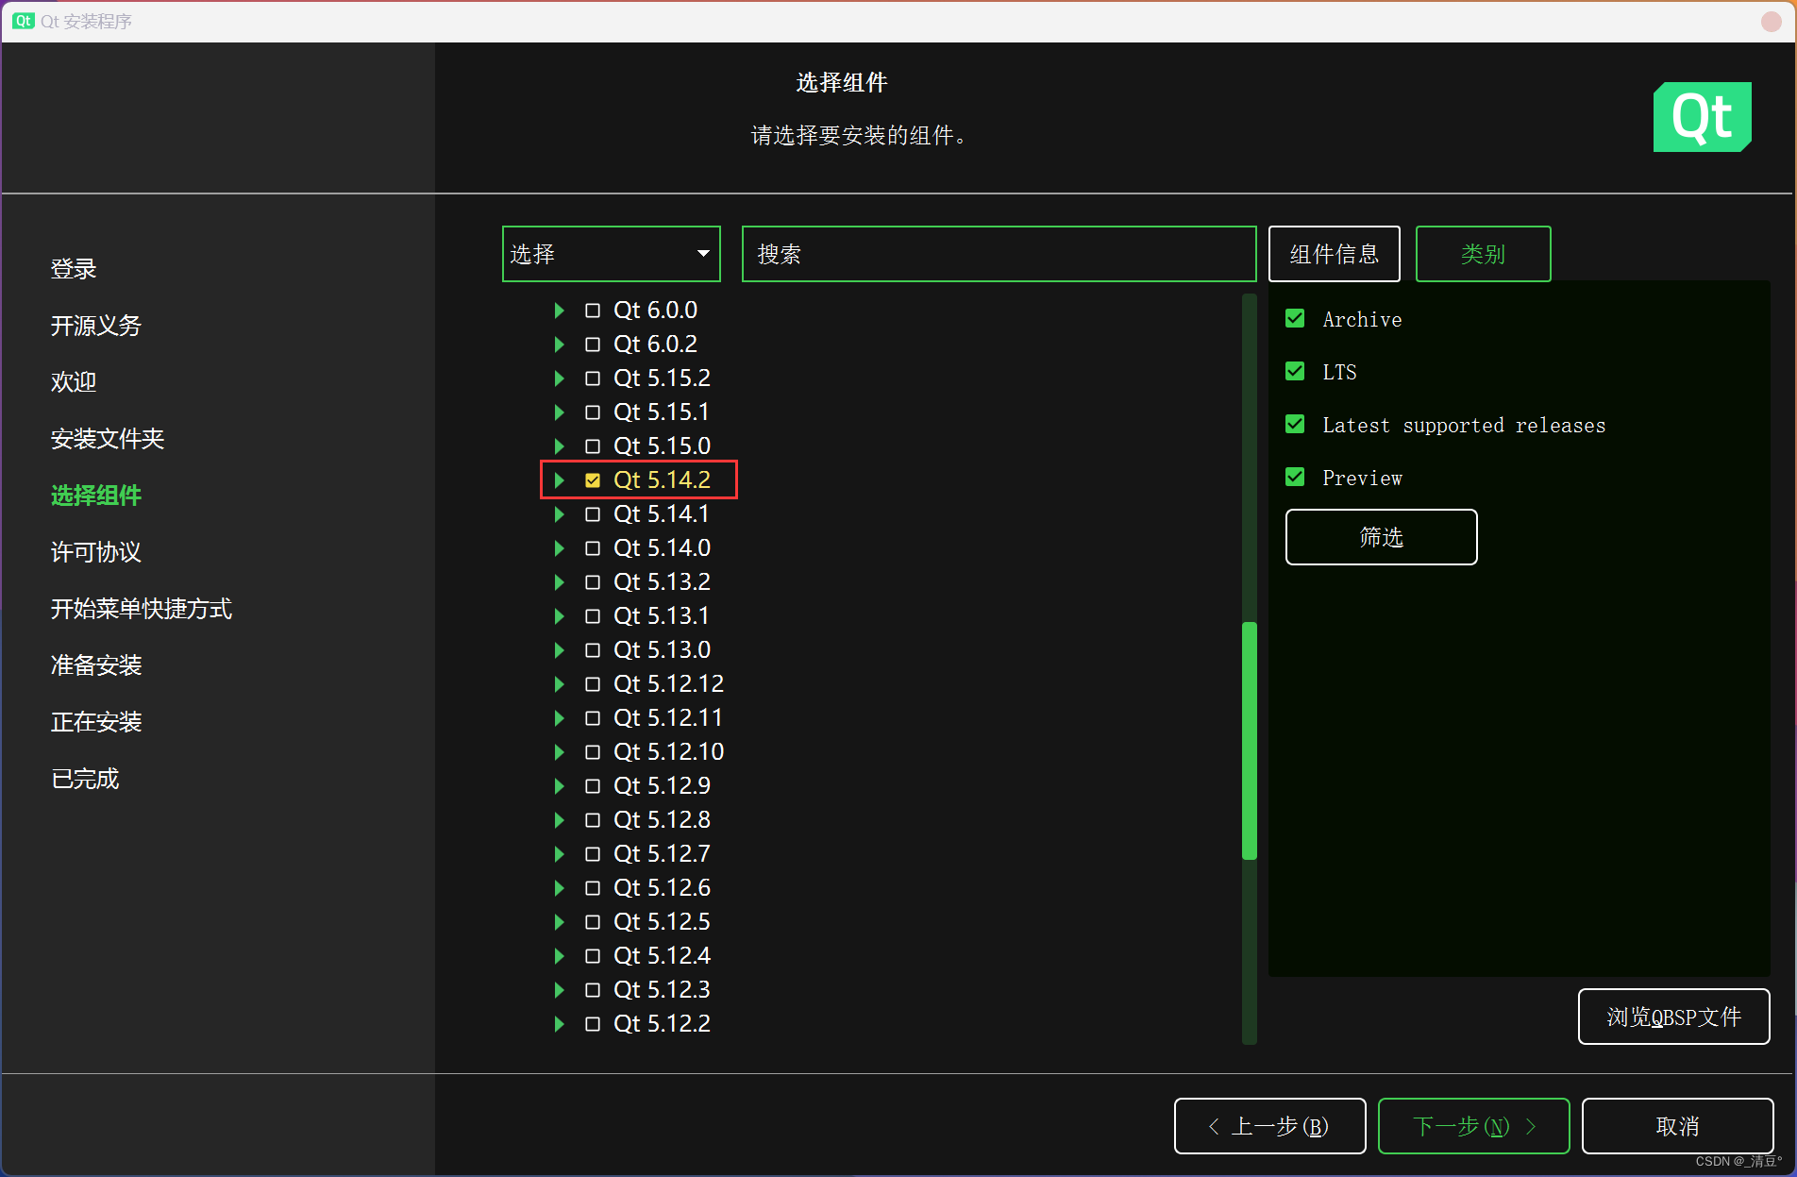This screenshot has height=1177, width=1797.
Task: Click 准备安装 step in the sidebar
Action: pyautogui.click(x=96, y=665)
